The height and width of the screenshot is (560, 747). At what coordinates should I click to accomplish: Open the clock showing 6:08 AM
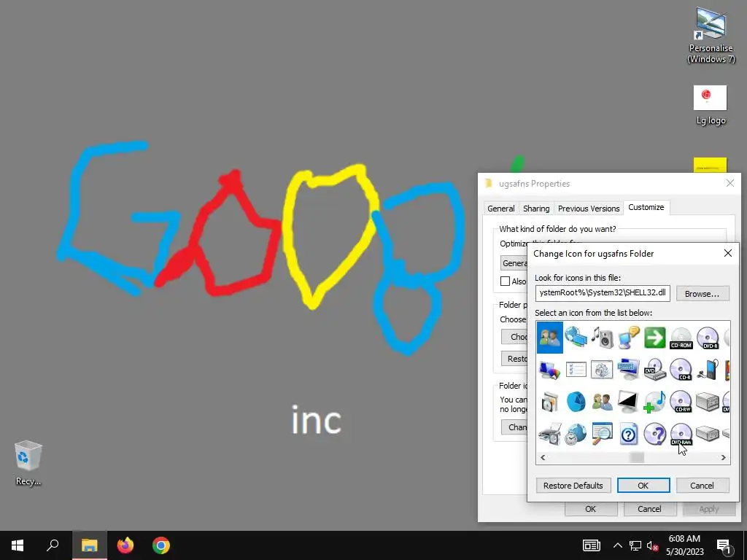point(684,545)
